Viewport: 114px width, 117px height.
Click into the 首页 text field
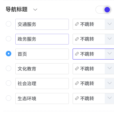click(x=42, y=54)
